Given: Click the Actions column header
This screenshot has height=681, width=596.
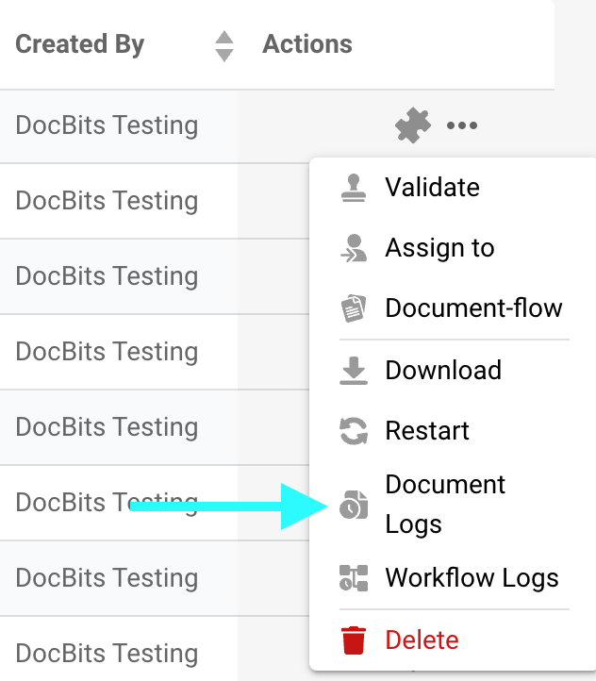Looking at the screenshot, I should 307,44.
